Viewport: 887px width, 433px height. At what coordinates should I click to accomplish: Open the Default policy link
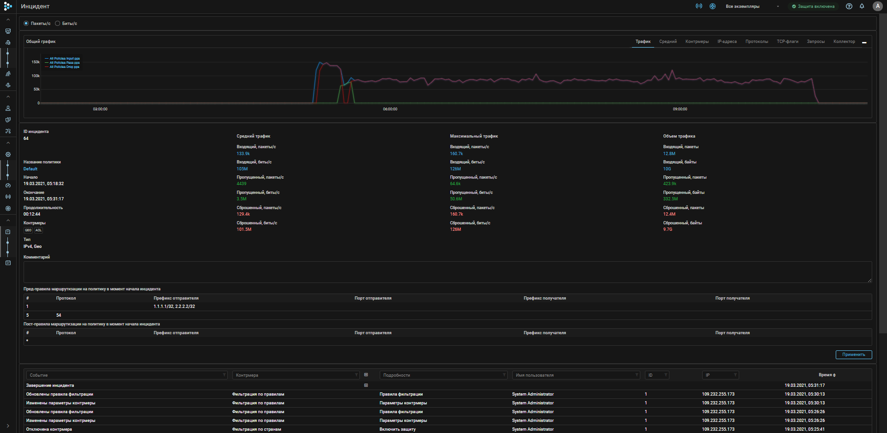(30, 169)
